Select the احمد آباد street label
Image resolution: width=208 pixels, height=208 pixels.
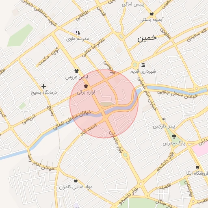pos(89,129)
